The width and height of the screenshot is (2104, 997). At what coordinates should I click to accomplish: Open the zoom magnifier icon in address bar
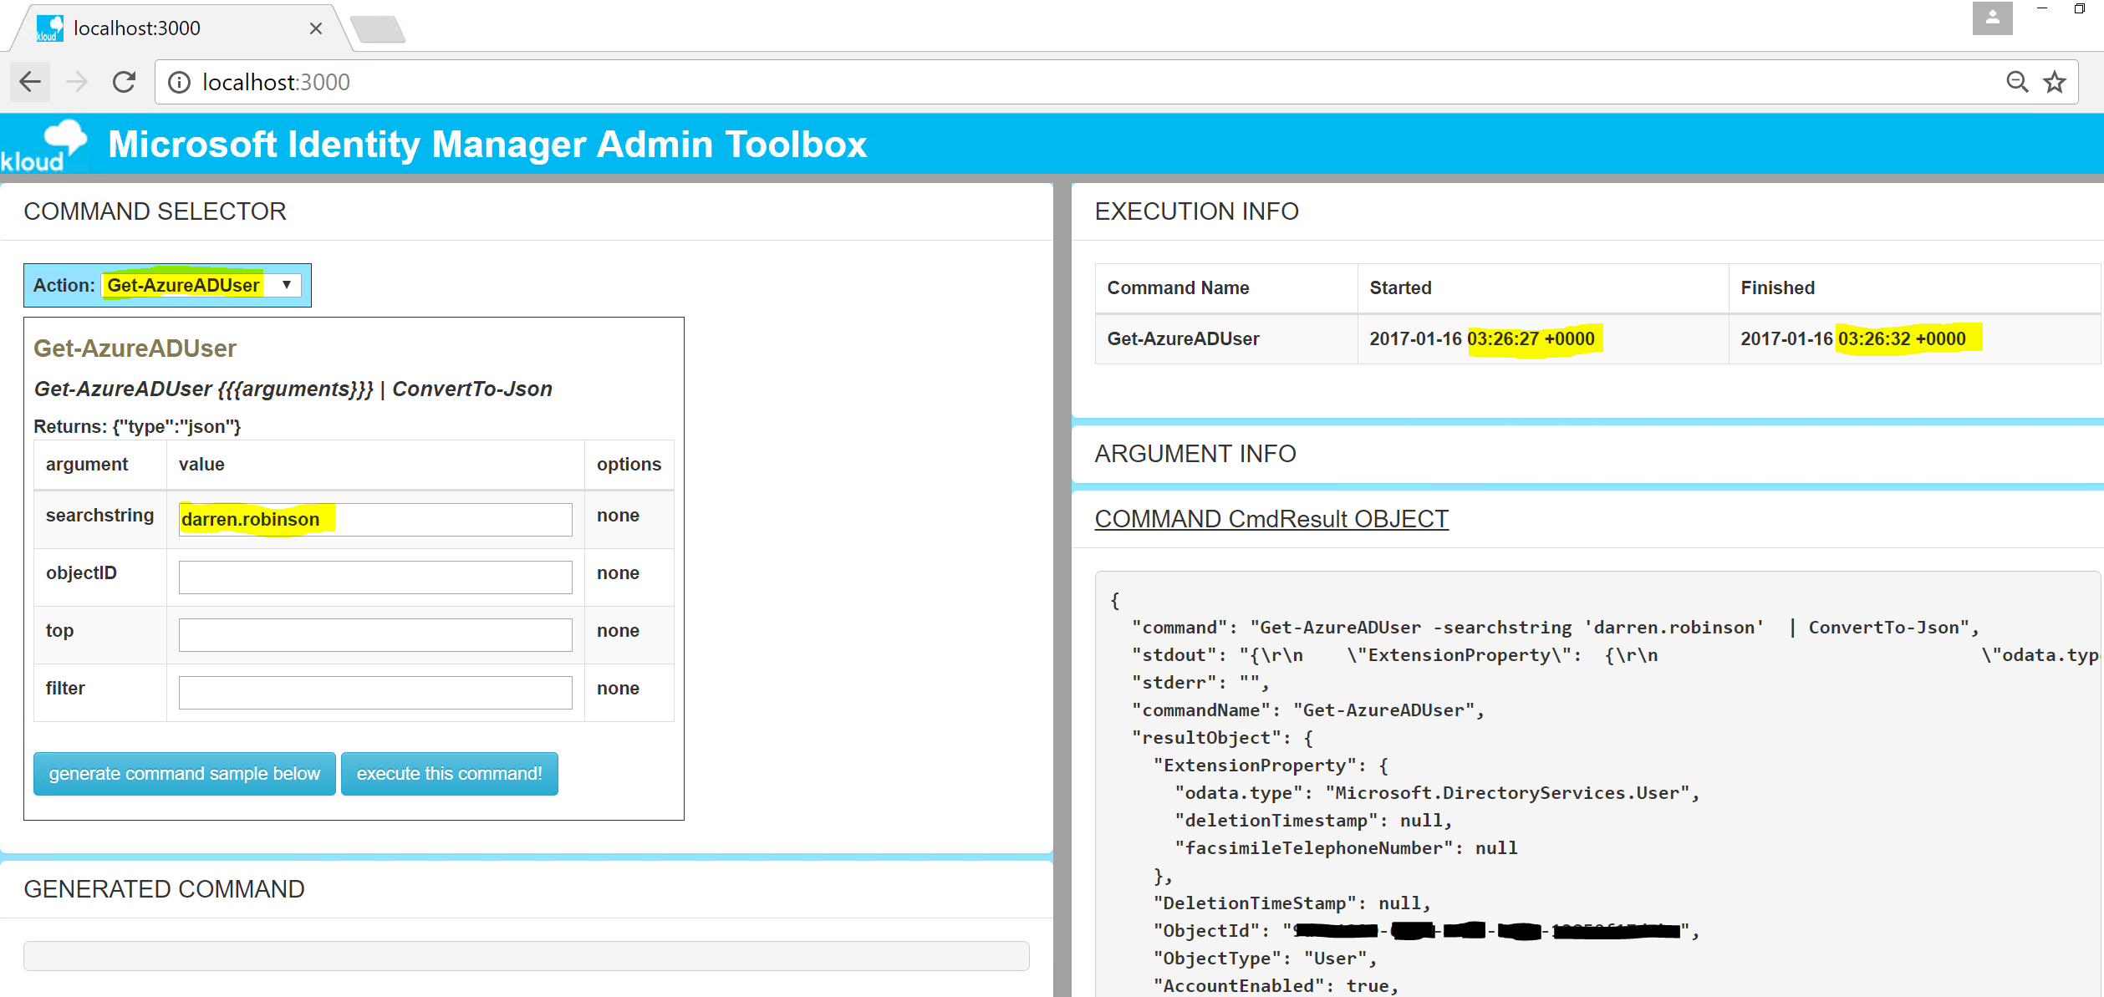pyautogui.click(x=2016, y=82)
